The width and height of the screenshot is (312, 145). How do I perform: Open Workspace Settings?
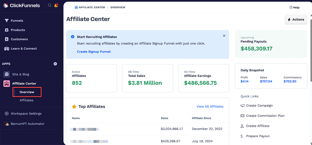coord(26,114)
